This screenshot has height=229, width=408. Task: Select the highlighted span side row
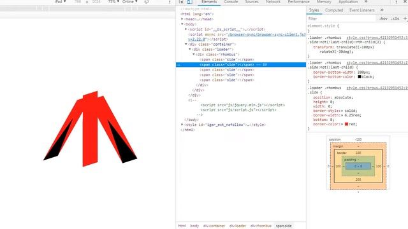tap(241, 65)
